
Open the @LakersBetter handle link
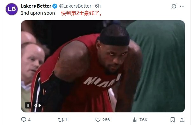click(75, 6)
